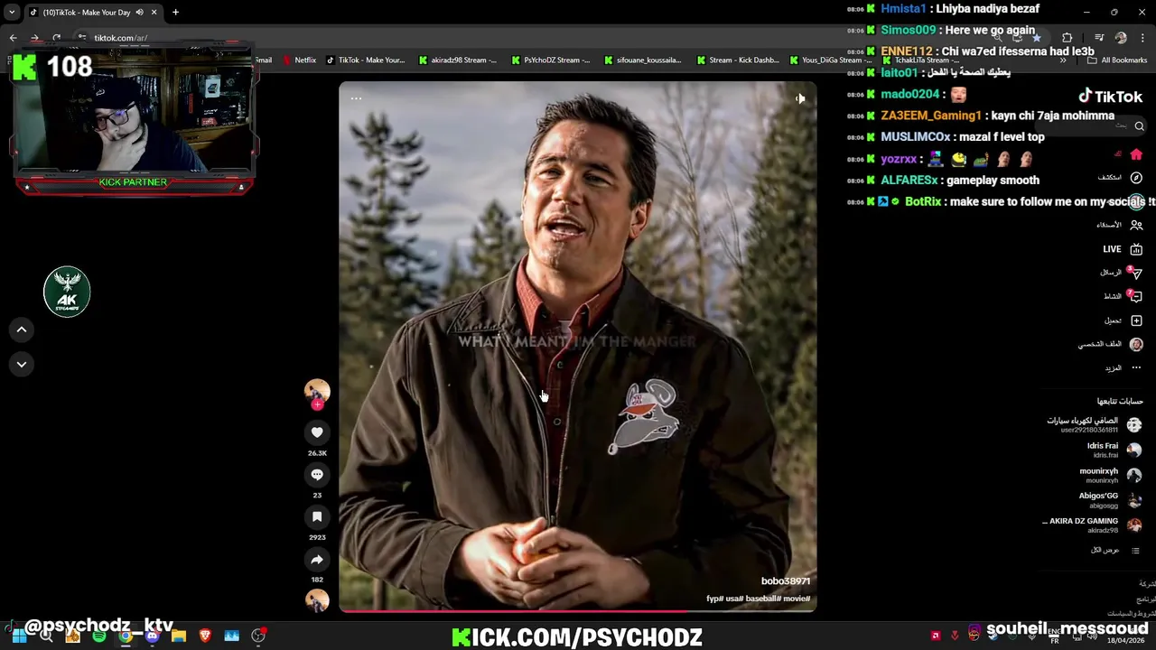This screenshot has width=1156, height=650.
Task: Open the TikTok - Make Your bookmark
Action: [365, 60]
